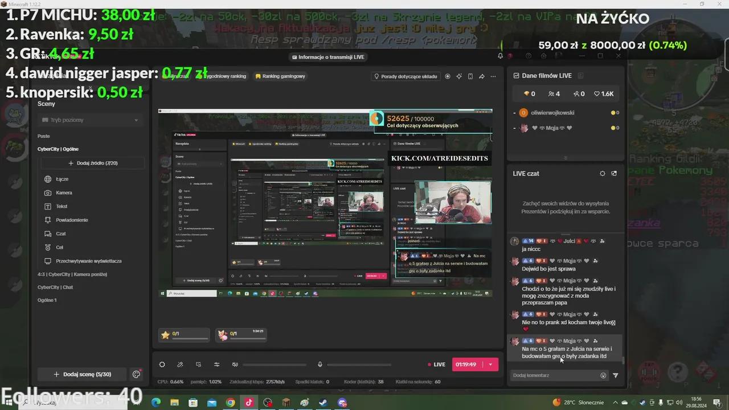Click the share arrow icon
Image resolution: width=729 pixels, height=410 pixels.
tap(482, 76)
